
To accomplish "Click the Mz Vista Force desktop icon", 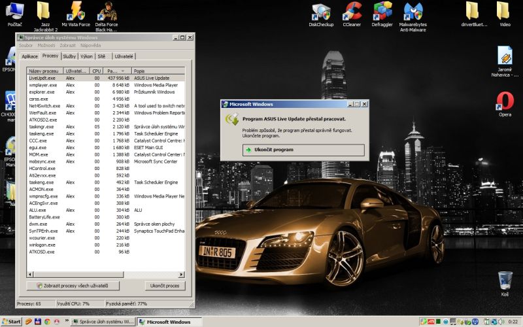I will pyautogui.click(x=76, y=12).
